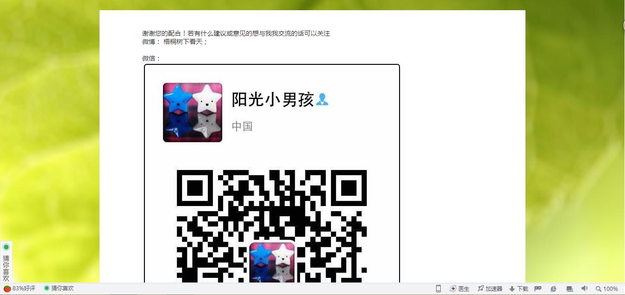Image resolution: width=625 pixels, height=295 pixels.
Task: Click the glasses-style reading mode icon
Action: pyautogui.click(x=538, y=289)
